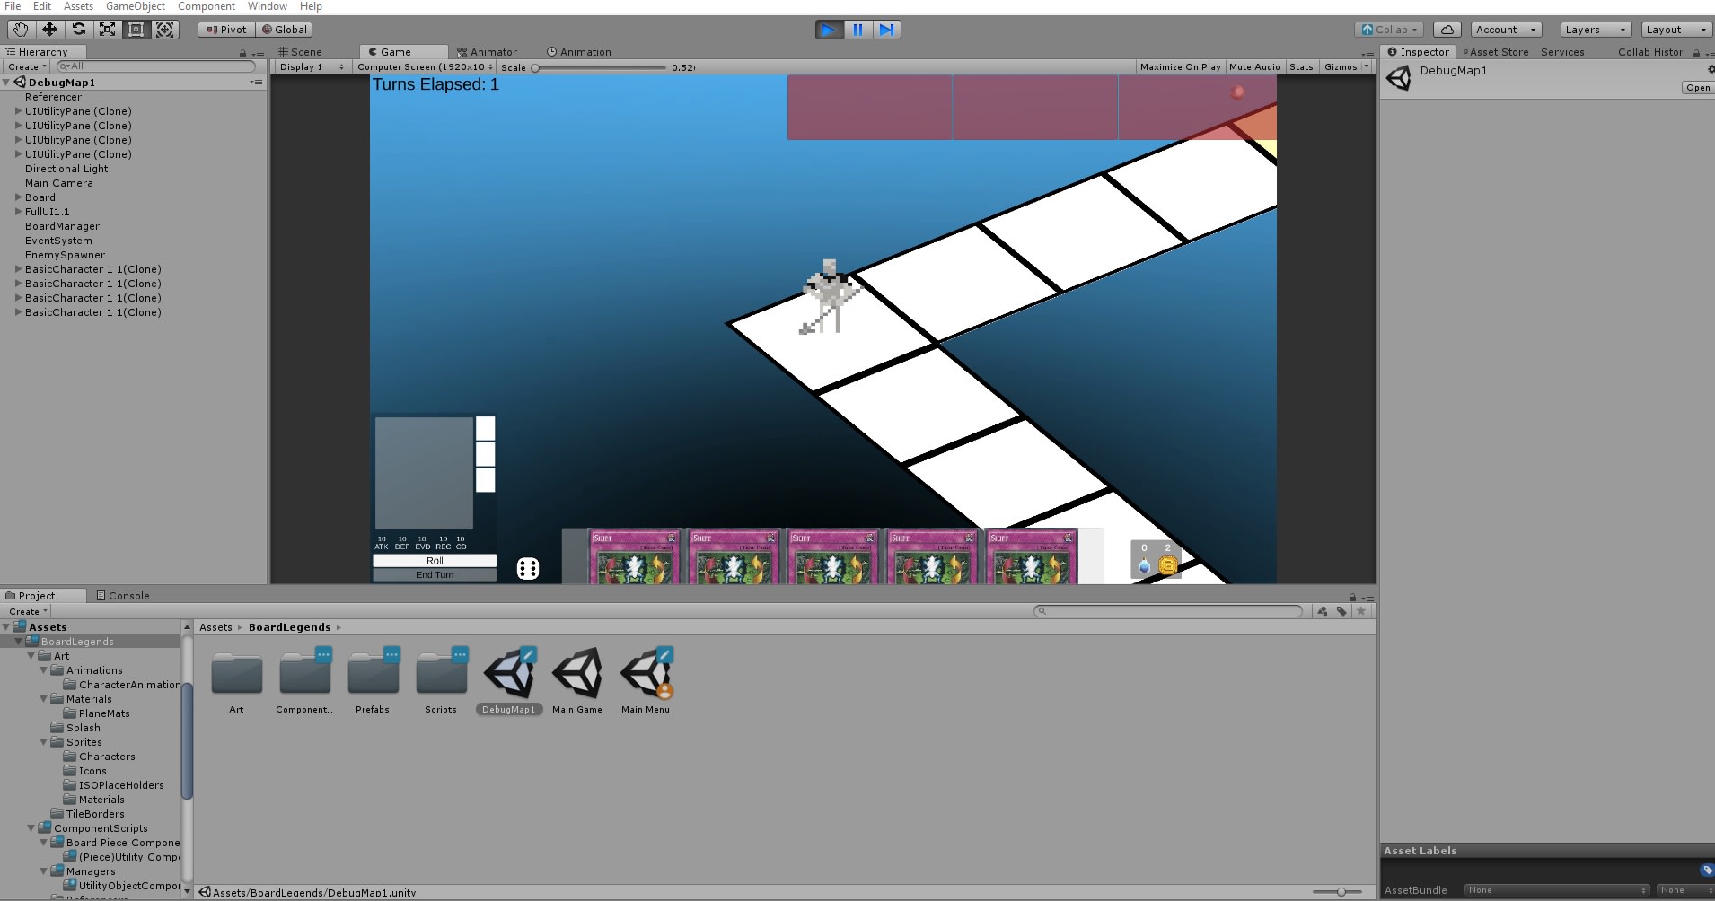Toggle the Inspector panel lock

click(1696, 54)
